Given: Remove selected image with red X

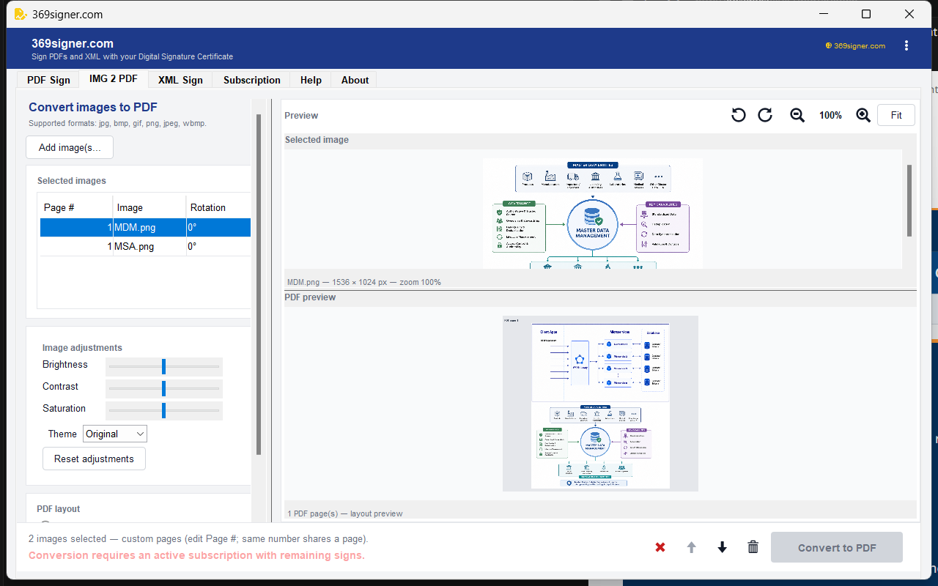Looking at the screenshot, I should point(660,547).
